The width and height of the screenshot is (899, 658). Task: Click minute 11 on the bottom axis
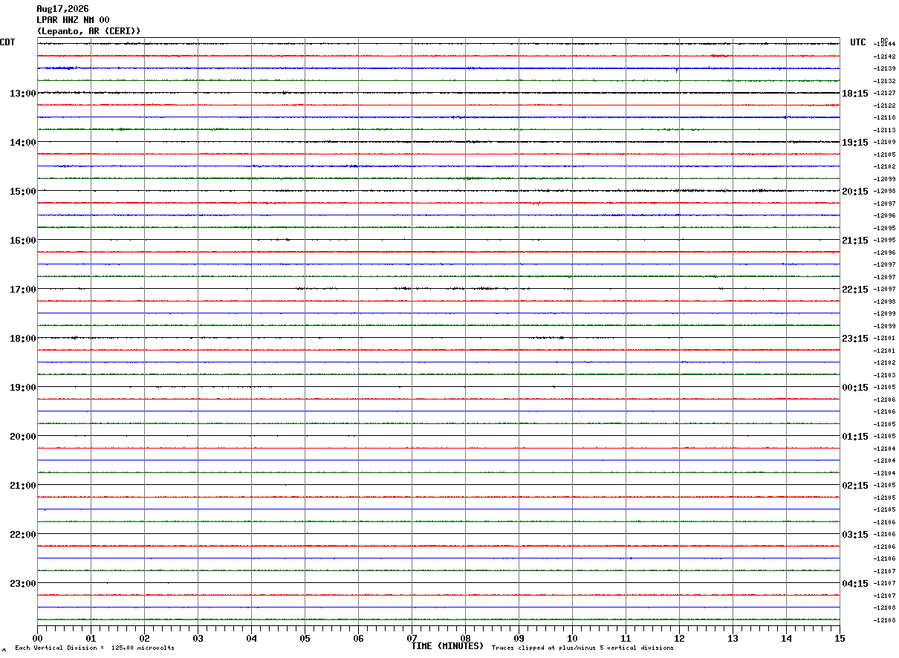626,638
